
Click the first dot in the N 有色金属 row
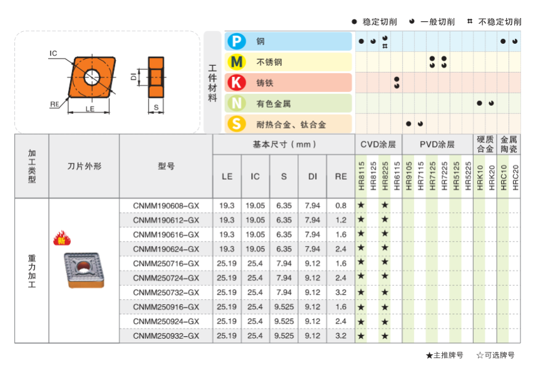point(479,103)
